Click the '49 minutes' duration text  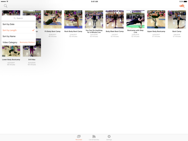coord(52,36)
